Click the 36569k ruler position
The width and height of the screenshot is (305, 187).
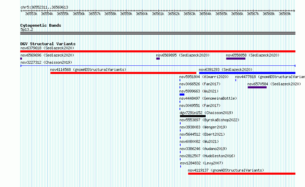pyautogui.click(x=285, y=14)
